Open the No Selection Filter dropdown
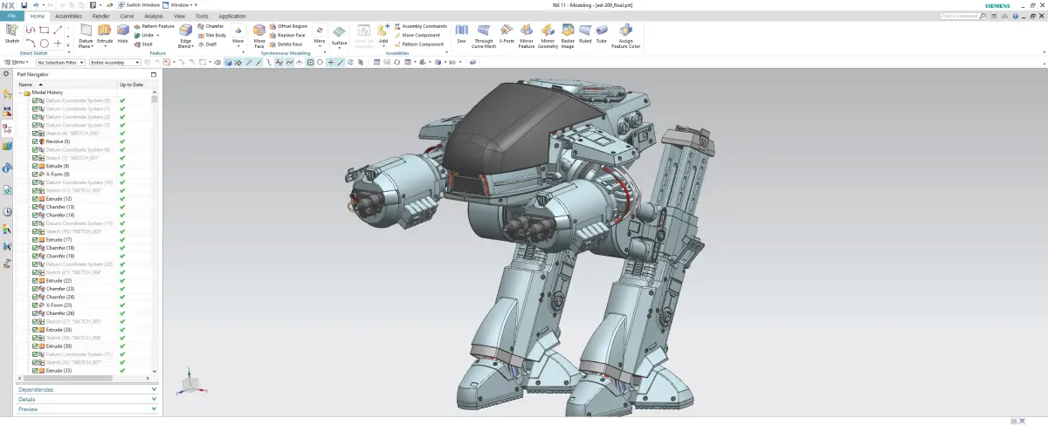This screenshot has height=425, width=1048. 60,63
